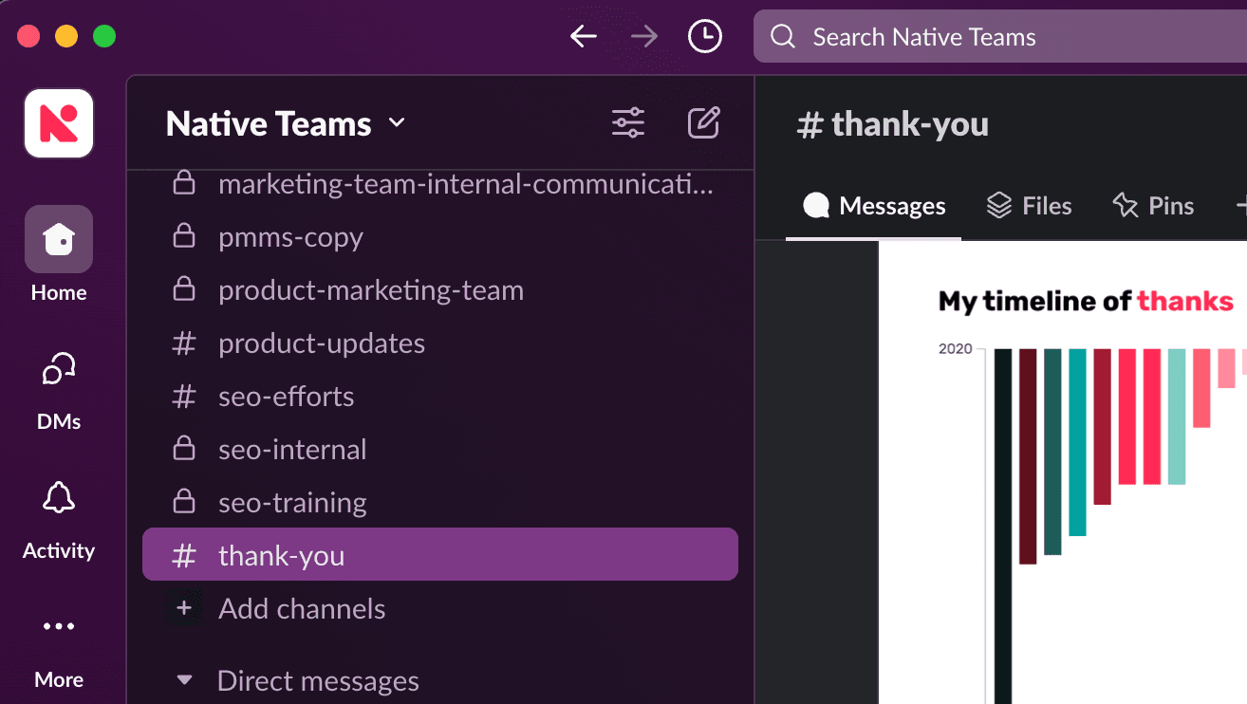Switch to the Messages tab

point(874,206)
